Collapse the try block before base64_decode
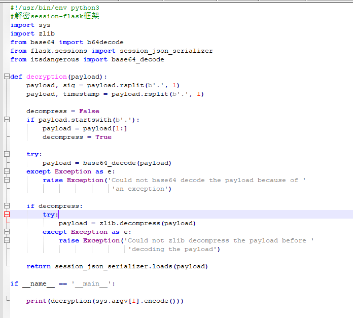 point(7,154)
